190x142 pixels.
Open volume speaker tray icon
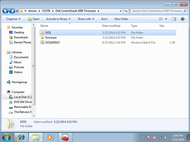(166, 137)
